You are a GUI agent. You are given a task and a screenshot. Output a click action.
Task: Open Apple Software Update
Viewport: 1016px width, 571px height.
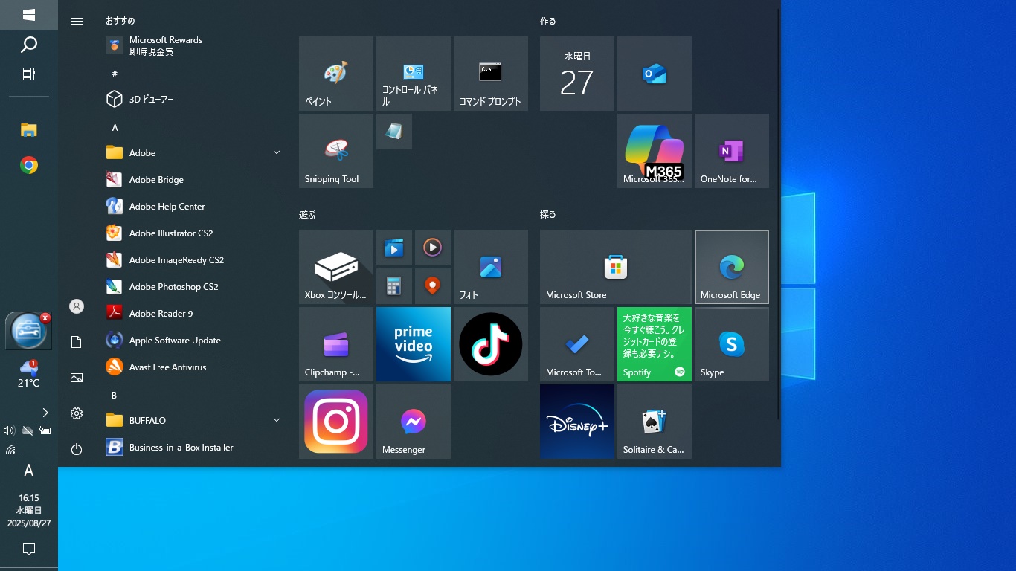tap(193, 340)
